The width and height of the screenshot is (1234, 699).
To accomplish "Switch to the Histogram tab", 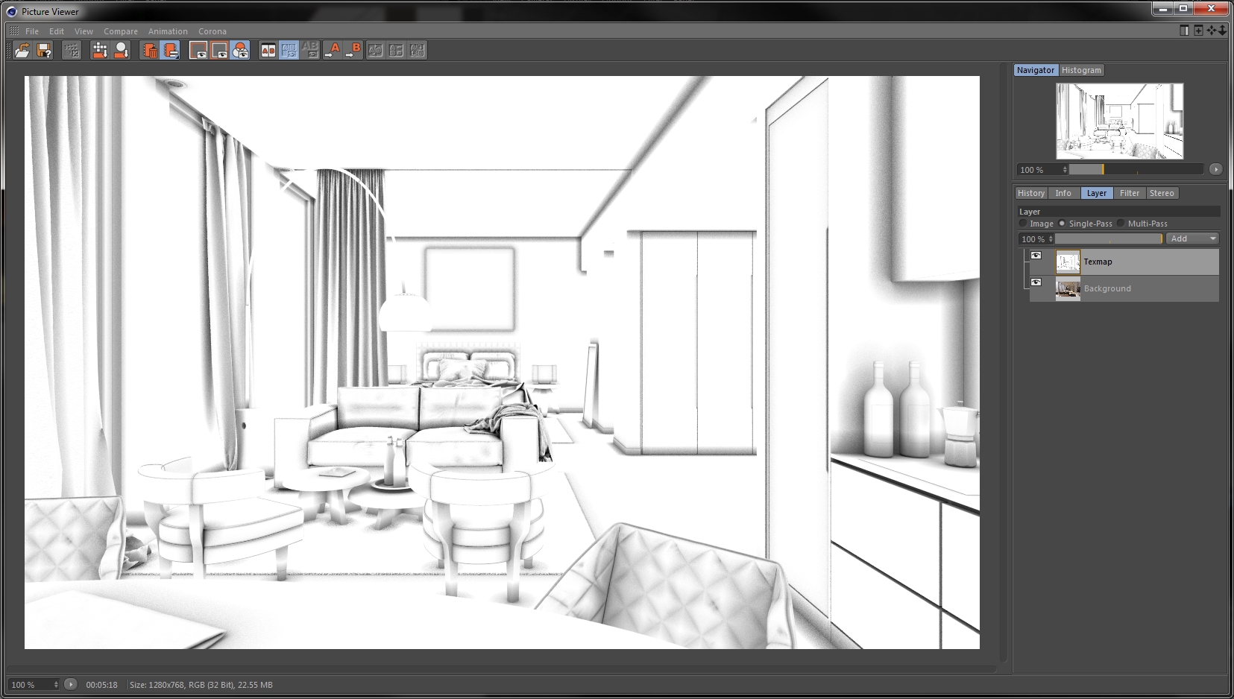I will (1081, 70).
